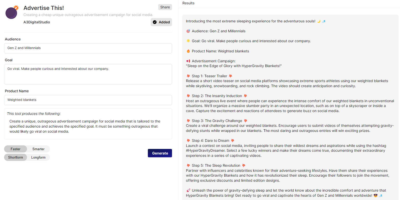400x200 pixels.
Task: Click inside the Goal text area
Action: [88, 74]
